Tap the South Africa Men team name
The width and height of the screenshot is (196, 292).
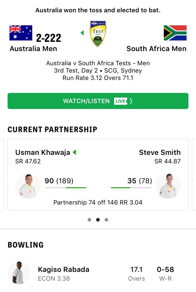[x=156, y=49]
